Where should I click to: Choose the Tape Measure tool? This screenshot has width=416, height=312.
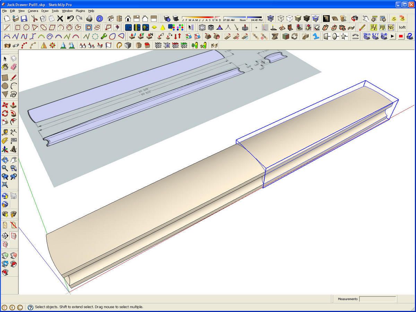pyautogui.click(x=5, y=132)
